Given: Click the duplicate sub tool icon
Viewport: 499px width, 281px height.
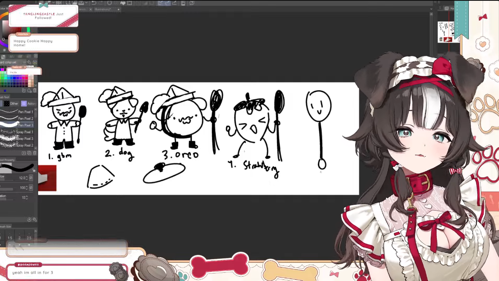Looking at the screenshot, I should pos(29,153).
